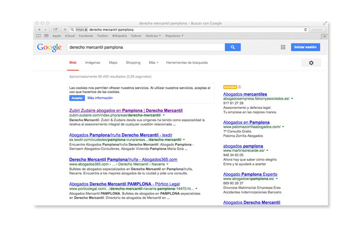Open the search settings gear icon

(x=311, y=63)
